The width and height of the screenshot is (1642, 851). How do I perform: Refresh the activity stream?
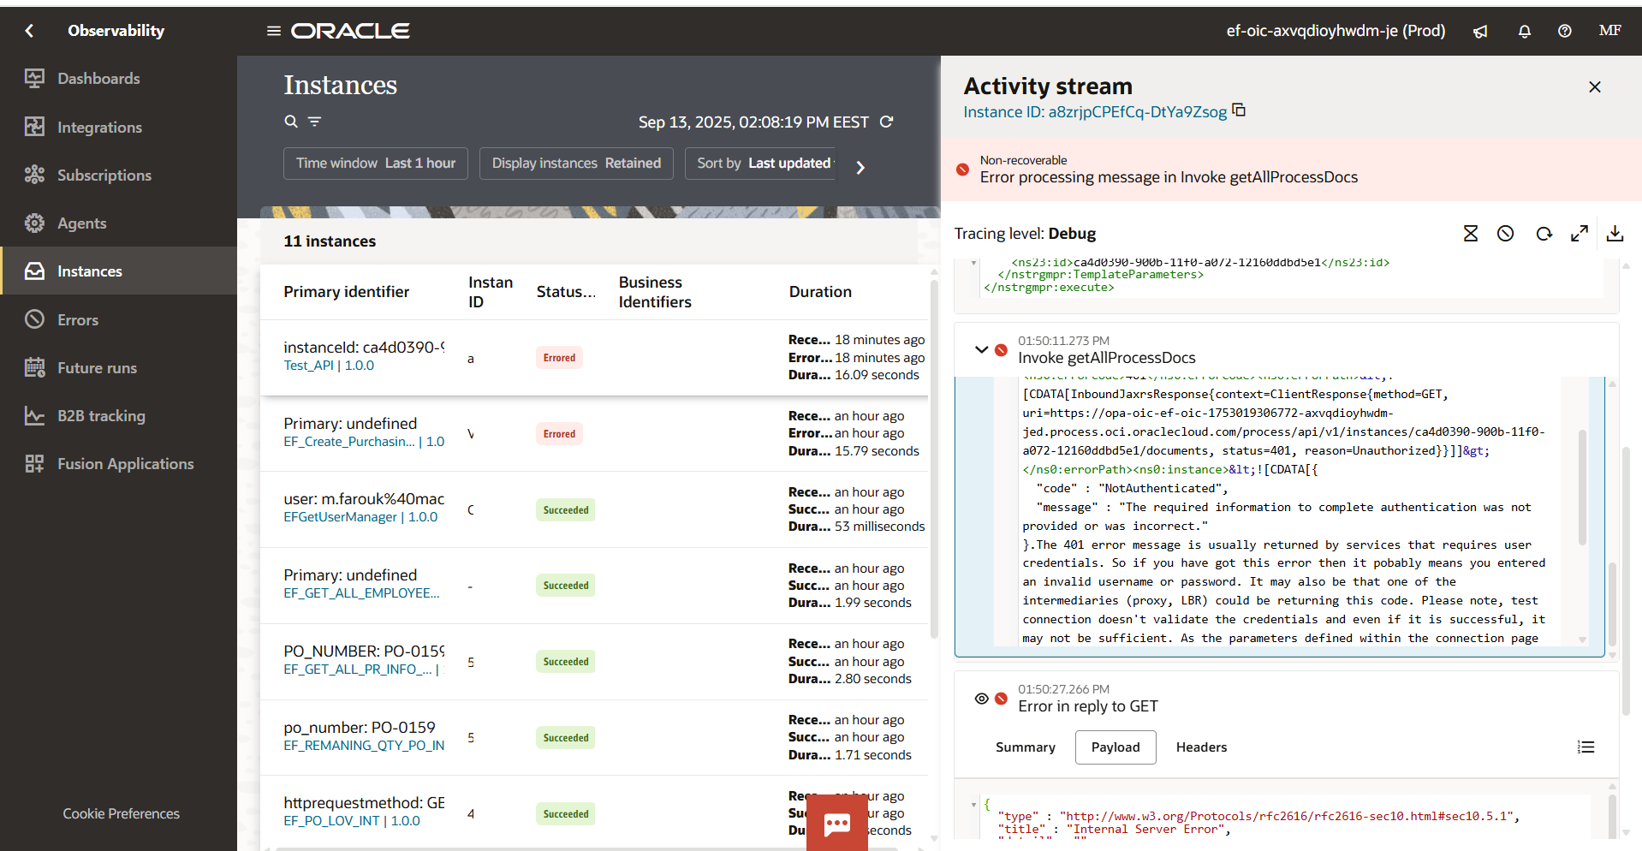point(1544,233)
